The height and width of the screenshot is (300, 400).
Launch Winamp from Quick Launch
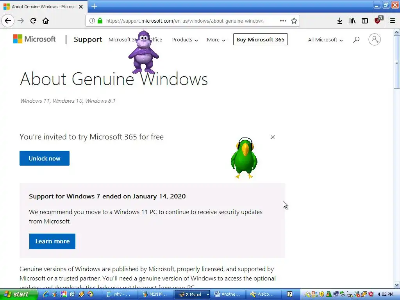82,295
